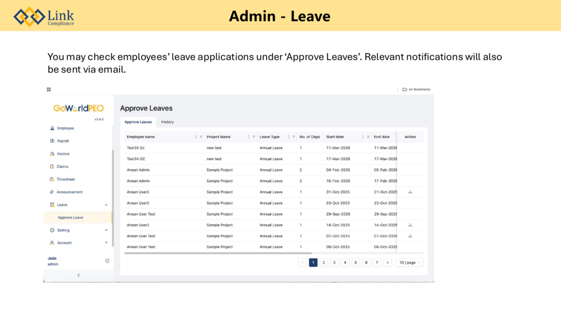561x315 pixels.
Task: Select Approve Leave submenu item
Action: click(x=71, y=218)
